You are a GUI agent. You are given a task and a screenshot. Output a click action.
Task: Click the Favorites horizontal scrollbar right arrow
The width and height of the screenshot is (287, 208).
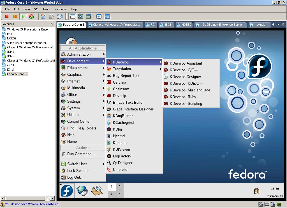pyautogui.click(x=52, y=198)
